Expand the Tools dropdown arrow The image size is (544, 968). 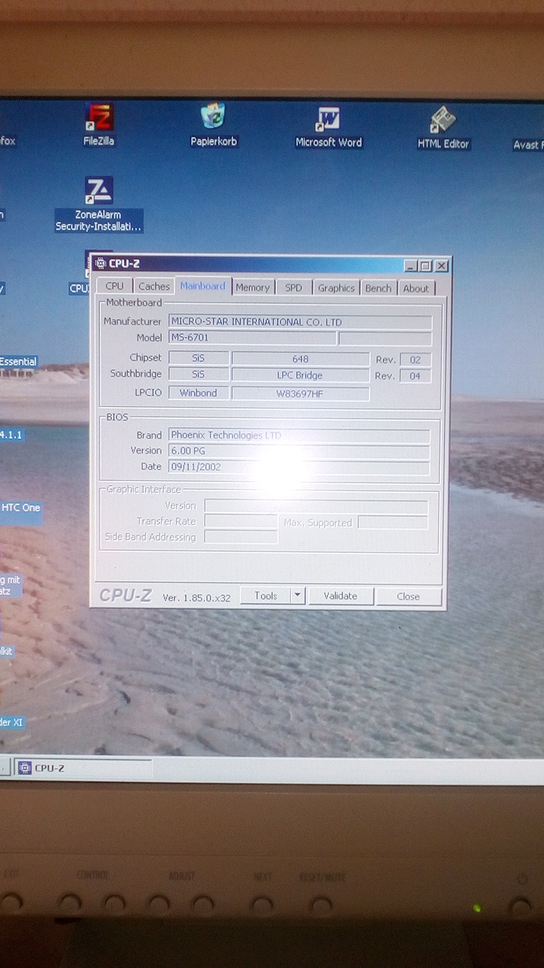pyautogui.click(x=298, y=596)
